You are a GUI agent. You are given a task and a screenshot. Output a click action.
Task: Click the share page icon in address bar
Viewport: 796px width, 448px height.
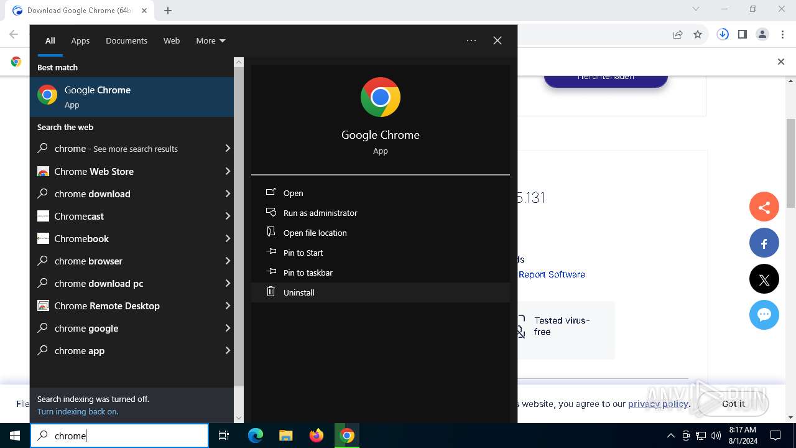coord(678,35)
